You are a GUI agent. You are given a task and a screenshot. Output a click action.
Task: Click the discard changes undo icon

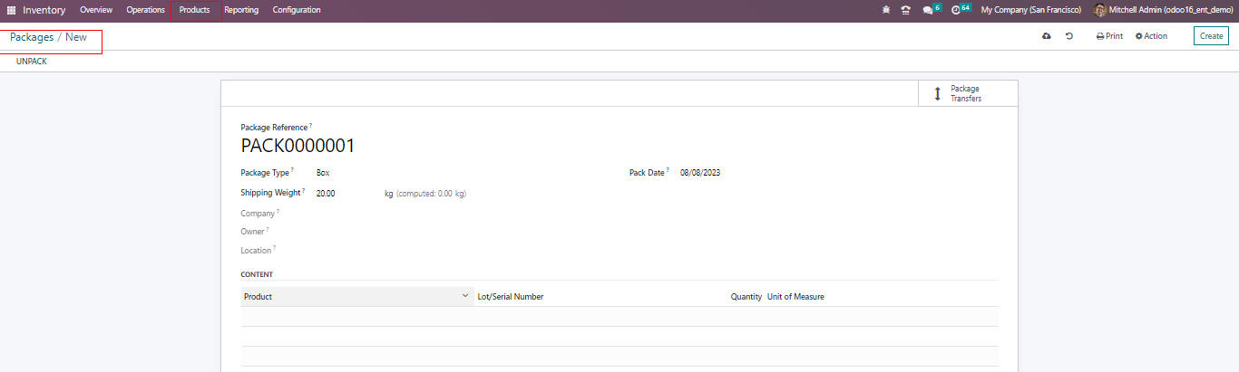[1069, 36]
